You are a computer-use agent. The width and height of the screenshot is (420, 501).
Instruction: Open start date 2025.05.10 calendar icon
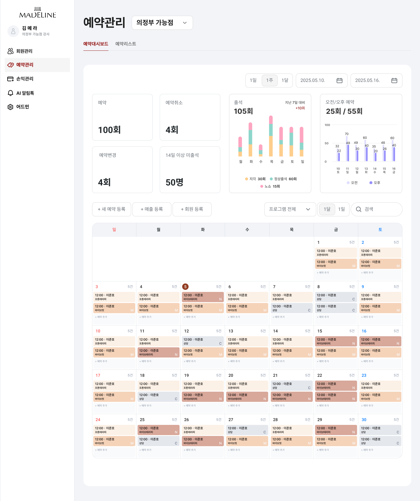point(340,80)
